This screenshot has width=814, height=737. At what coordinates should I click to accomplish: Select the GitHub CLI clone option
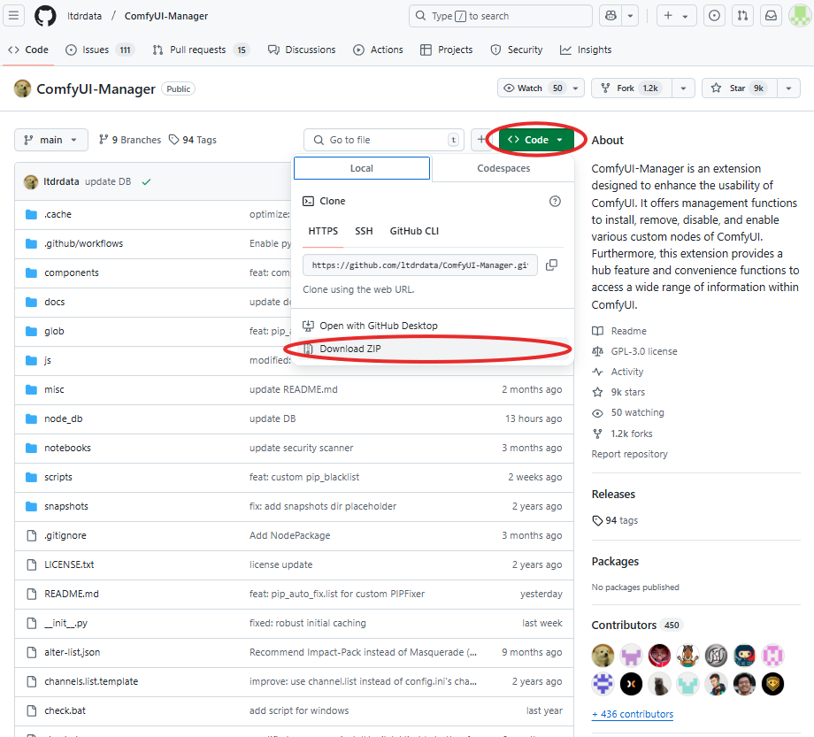[x=414, y=231]
